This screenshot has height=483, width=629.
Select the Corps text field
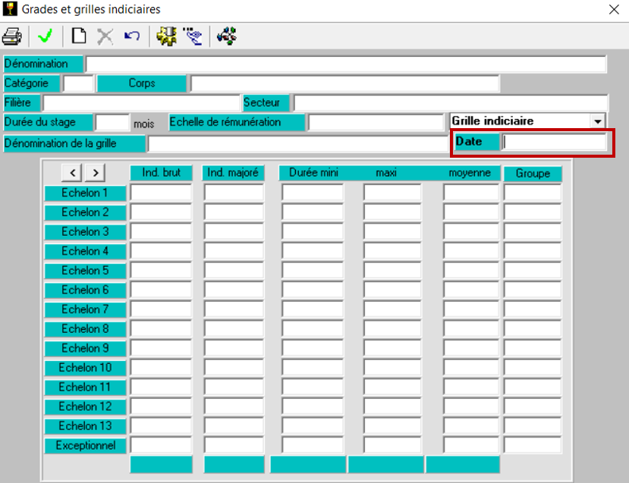[344, 83]
